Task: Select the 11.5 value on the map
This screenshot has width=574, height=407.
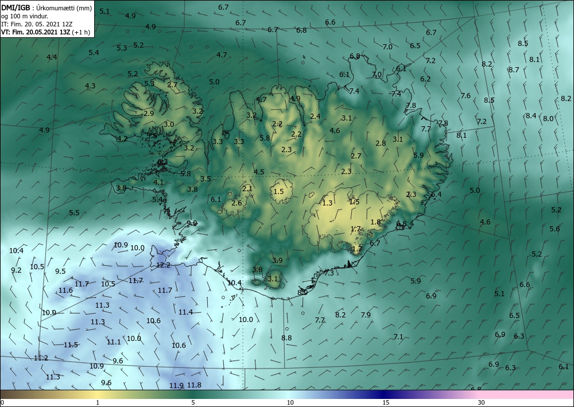Action: click(71, 345)
